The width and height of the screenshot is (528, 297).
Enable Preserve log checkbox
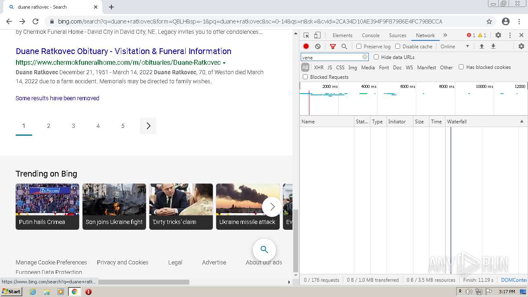(359, 47)
